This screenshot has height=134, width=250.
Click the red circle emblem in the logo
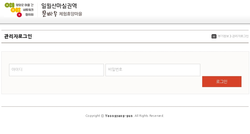(x=19, y=15)
